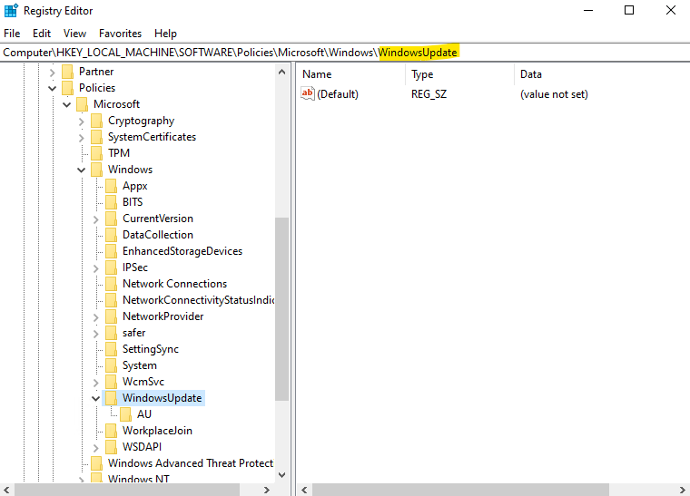Expand the Cryptography key
Viewport: 690px width, 496px height.
pos(82,122)
